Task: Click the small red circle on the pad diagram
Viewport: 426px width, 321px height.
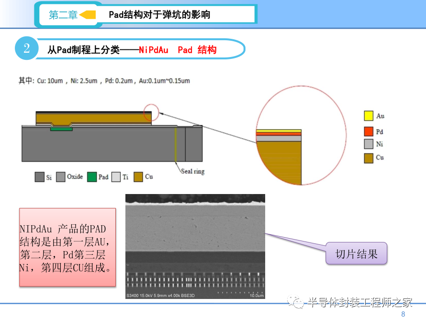Action: pos(150,111)
